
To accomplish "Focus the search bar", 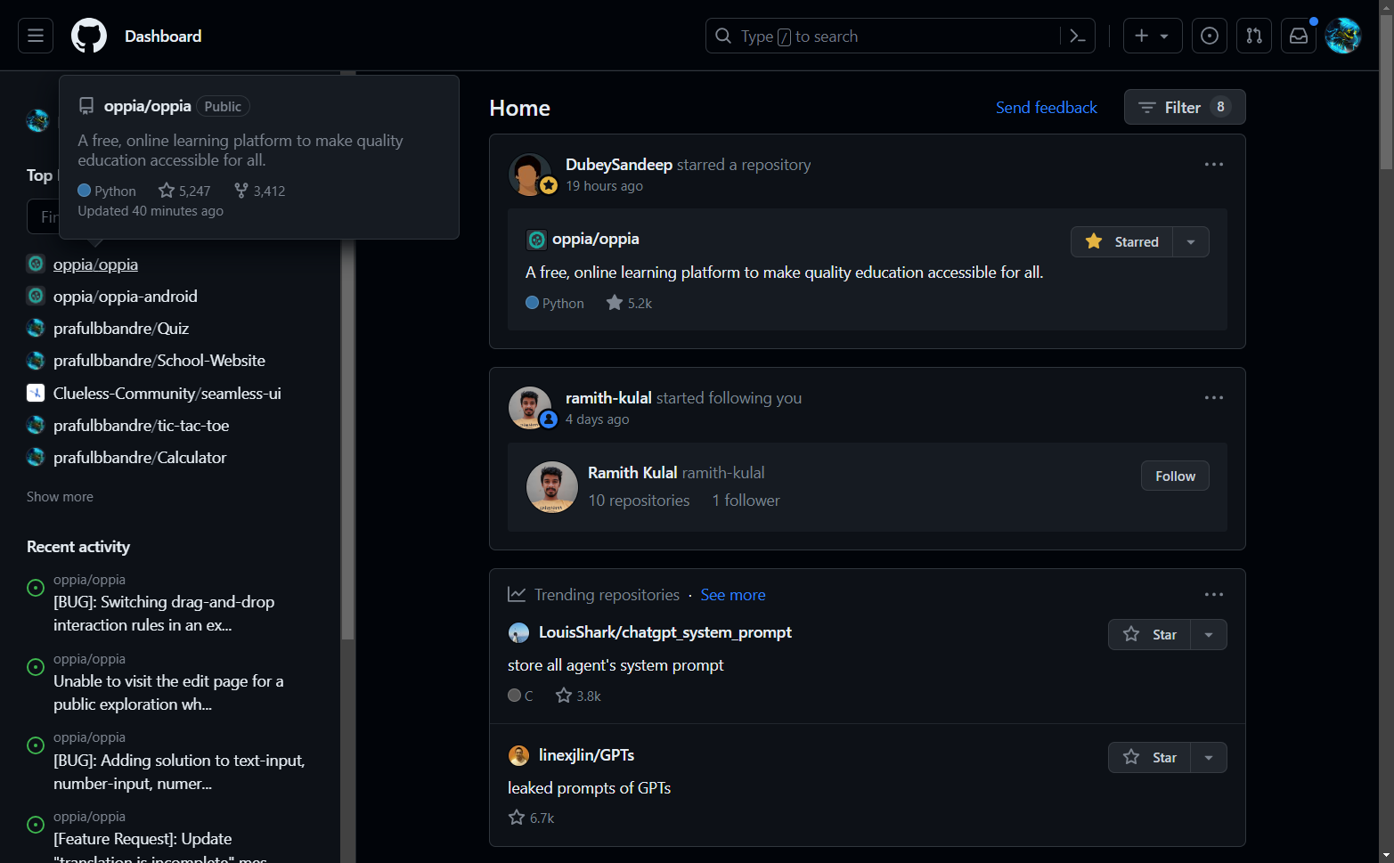I will (901, 36).
